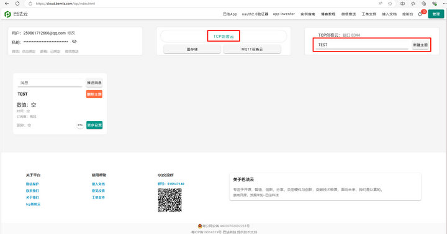The width and height of the screenshot is (447, 234).
Task: Open the collections icon in browser toolbar
Action: (x=424, y=4)
